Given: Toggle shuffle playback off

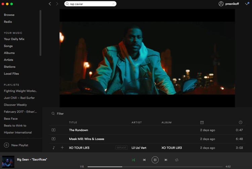Looking at the screenshot, I should point(133,160).
